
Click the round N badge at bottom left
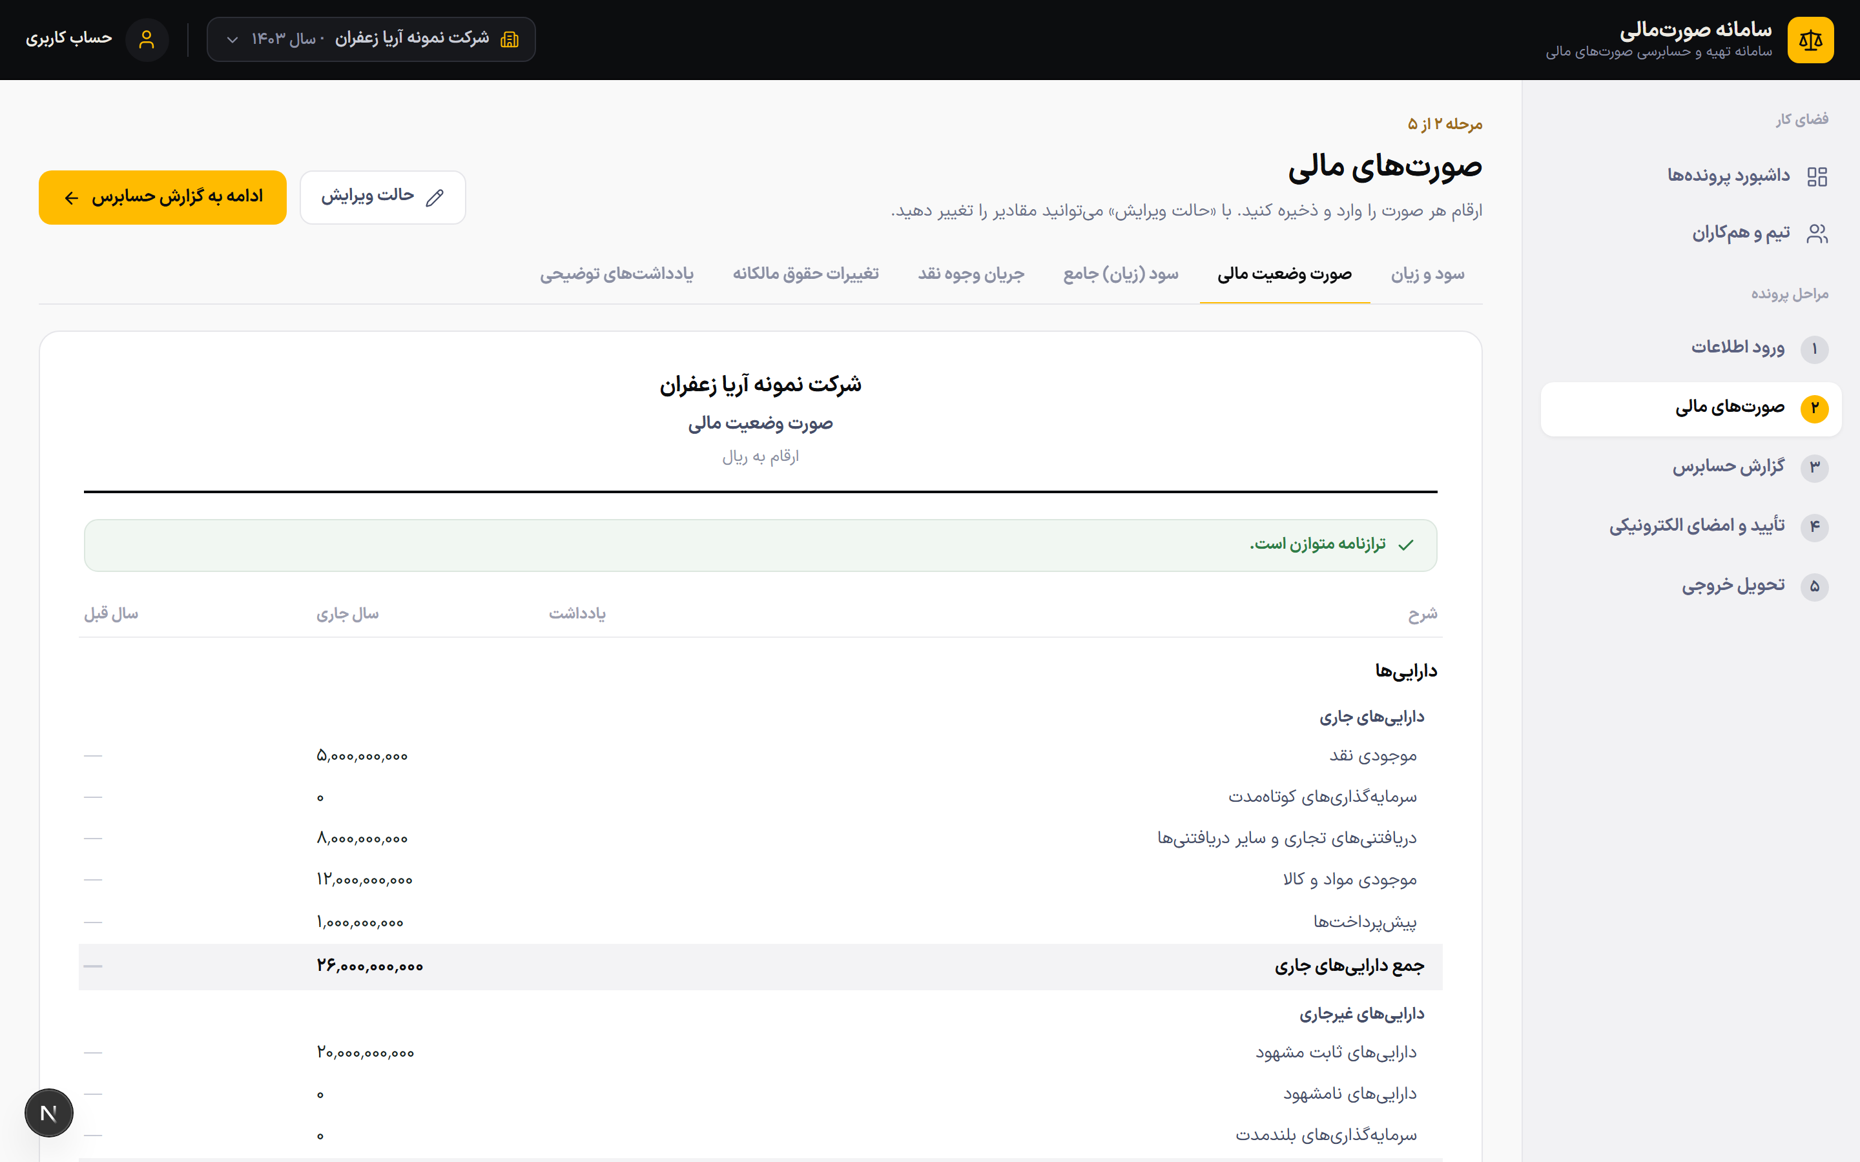tap(49, 1112)
